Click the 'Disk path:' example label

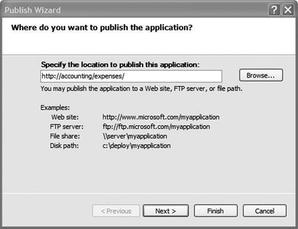pos(64,146)
